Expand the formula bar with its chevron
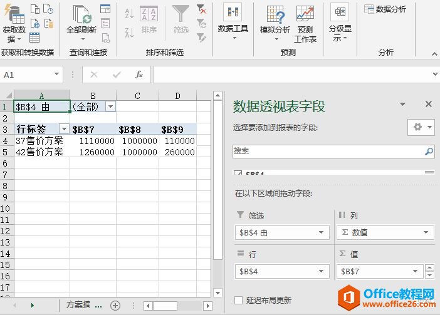Viewport: 440px width, 315px height. click(435, 75)
